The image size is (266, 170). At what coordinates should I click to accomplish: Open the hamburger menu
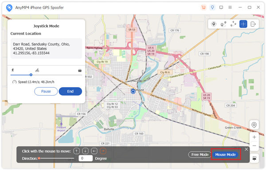230,7
